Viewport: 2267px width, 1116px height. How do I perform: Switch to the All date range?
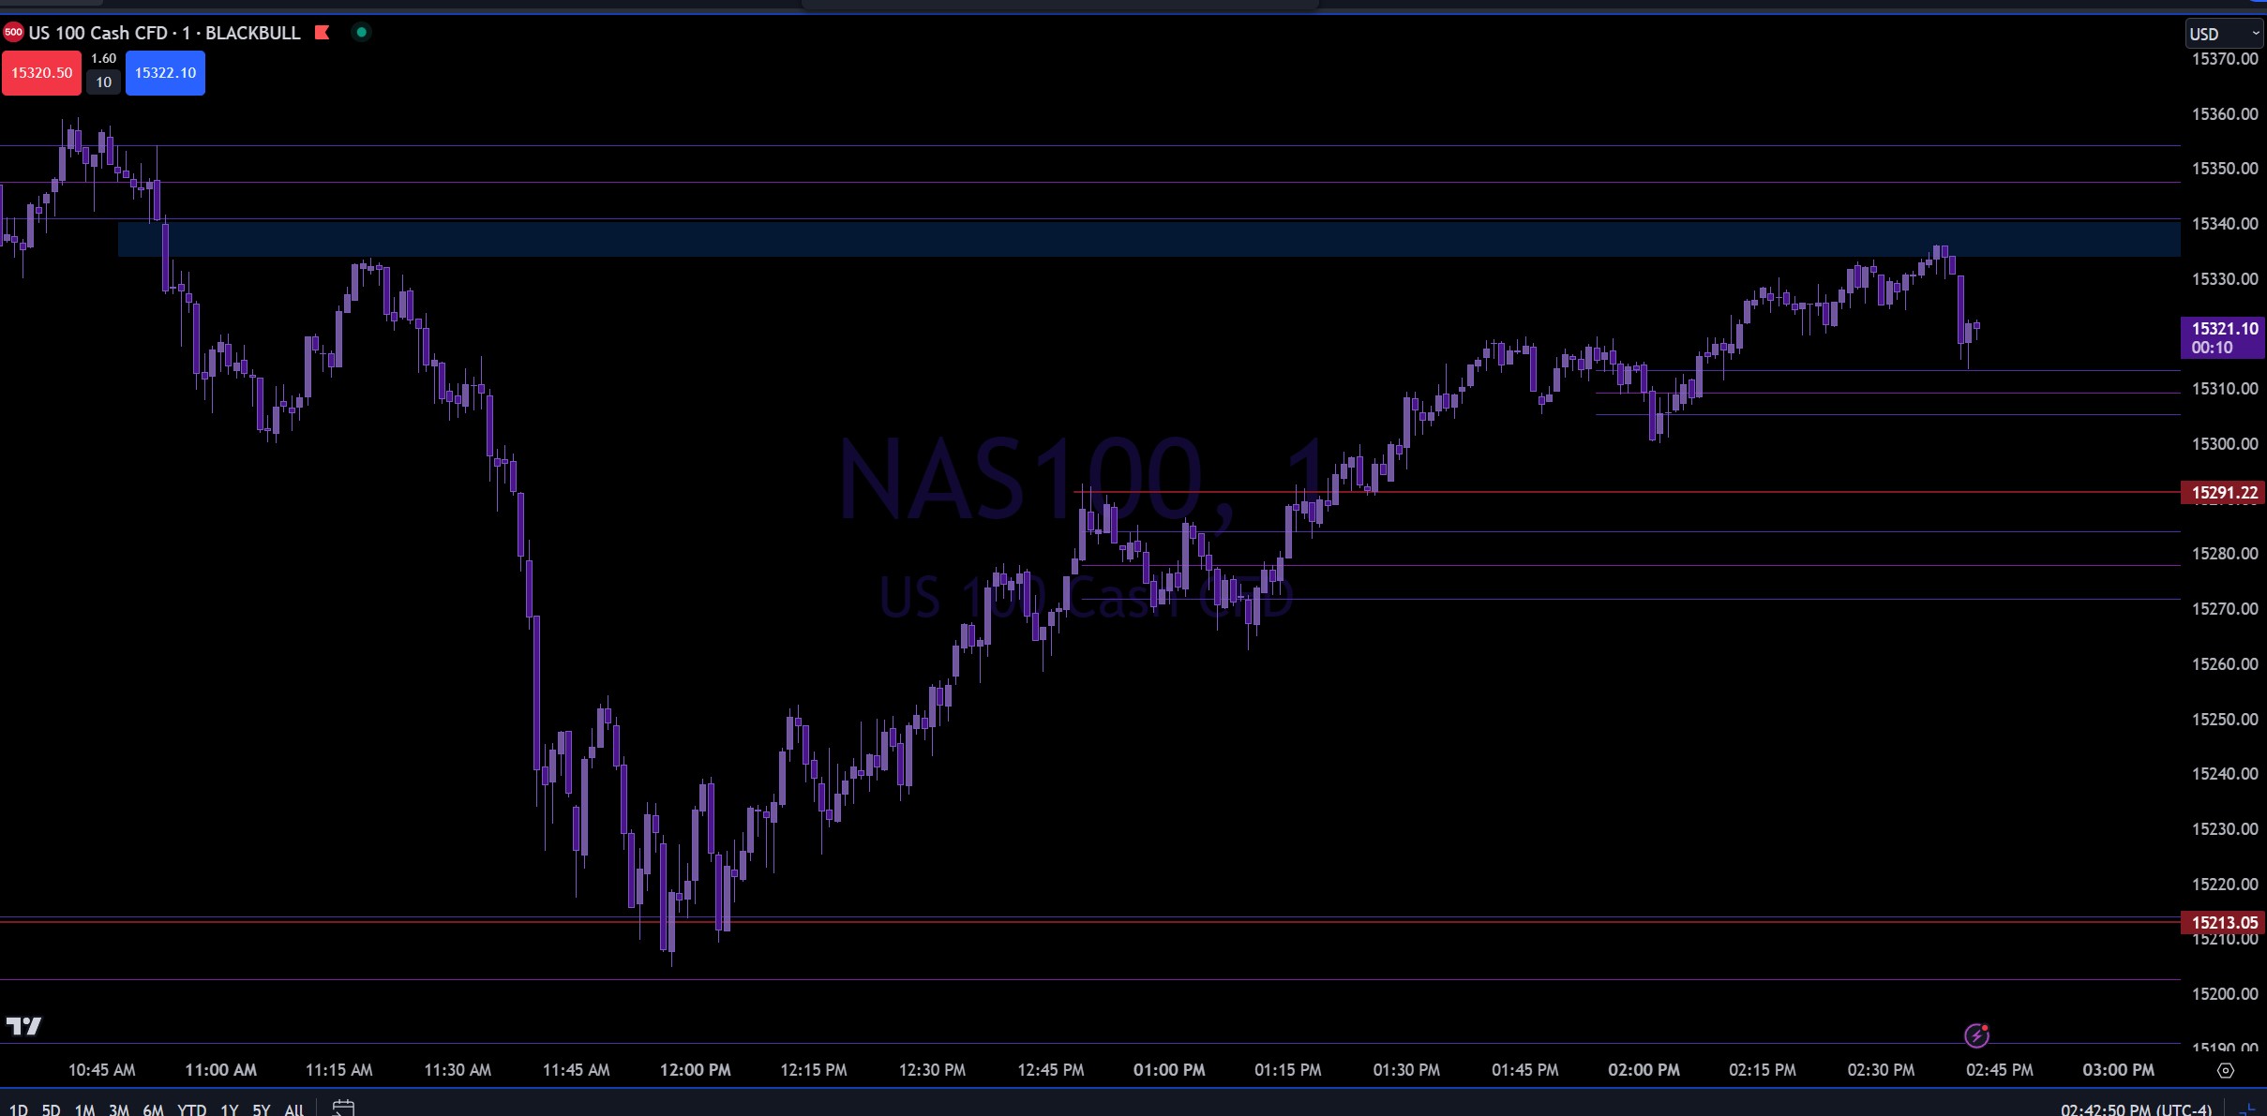[x=293, y=1109]
